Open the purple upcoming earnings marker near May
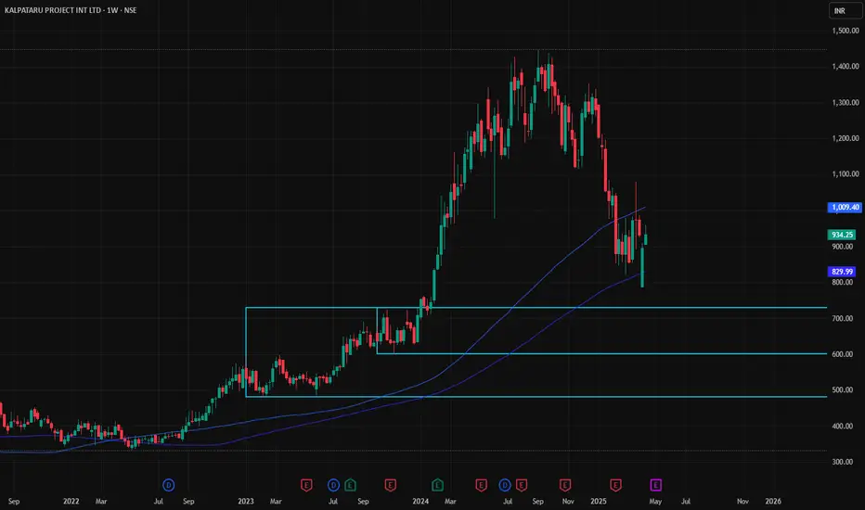This screenshot has height=510, width=865. pos(655,485)
